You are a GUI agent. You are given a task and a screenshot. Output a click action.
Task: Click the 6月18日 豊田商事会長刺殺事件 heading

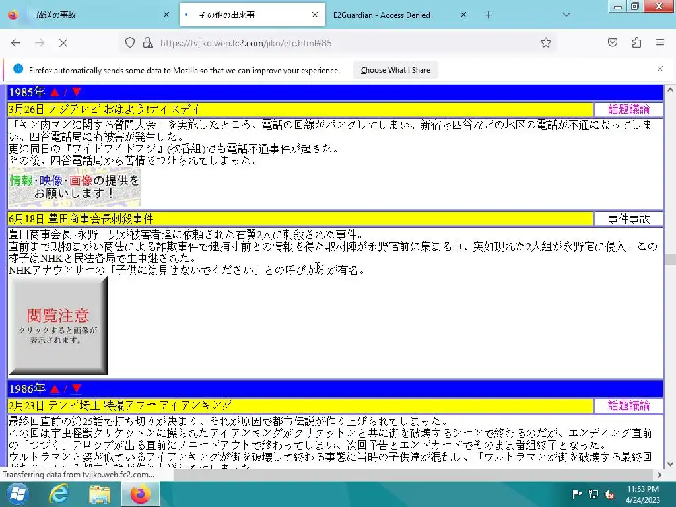[x=81, y=219]
